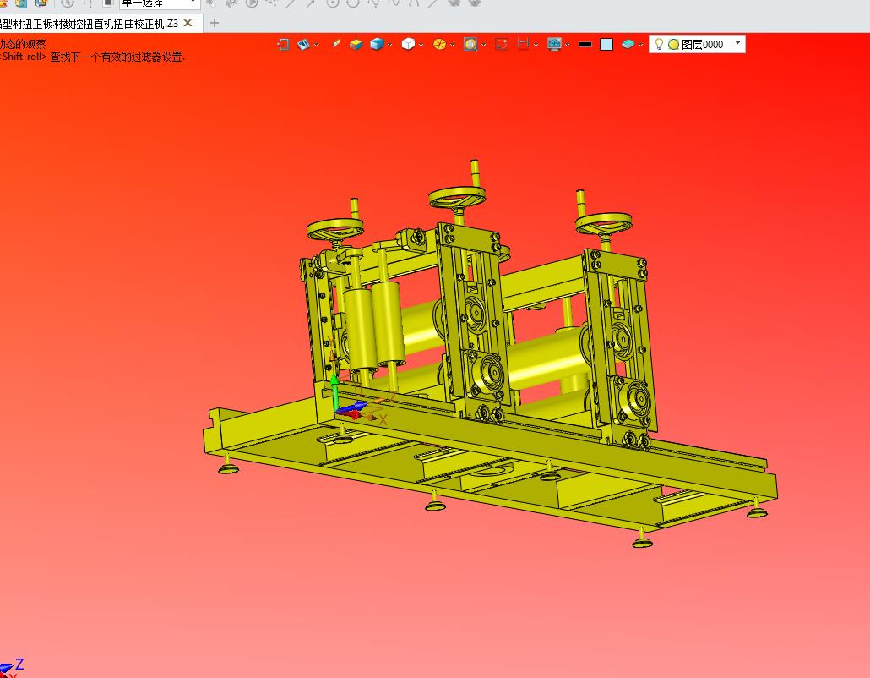The image size is (870, 678).
Task: Switch to the 扭曲校正机.Z3 document tab
Action: pos(89,23)
